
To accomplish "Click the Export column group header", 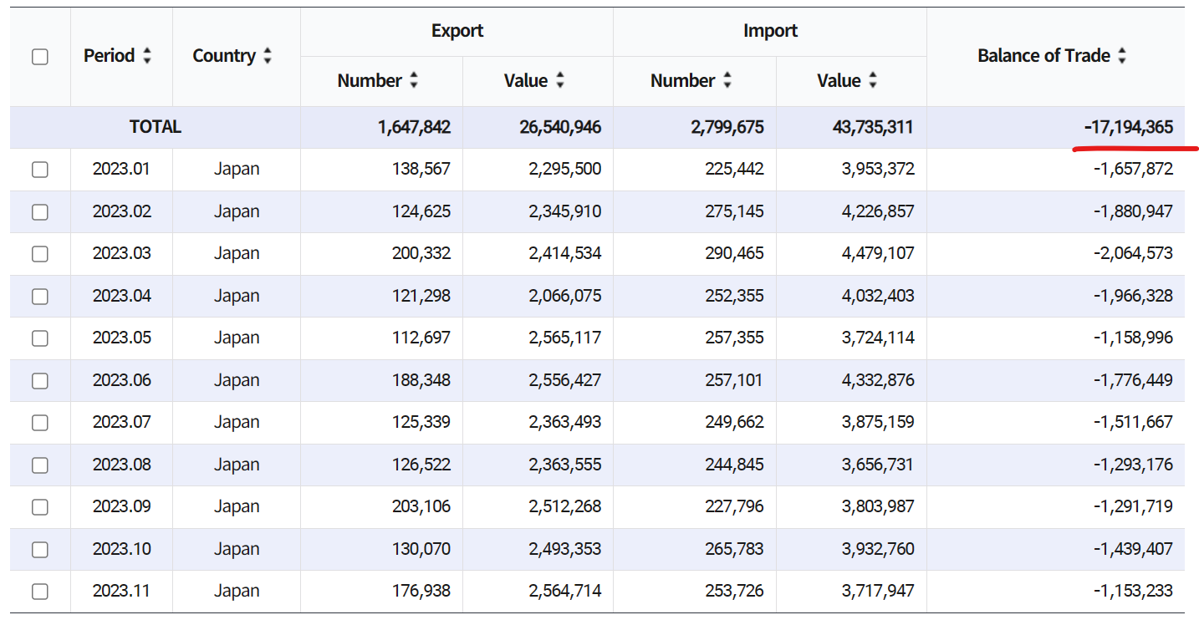I will coord(457,31).
